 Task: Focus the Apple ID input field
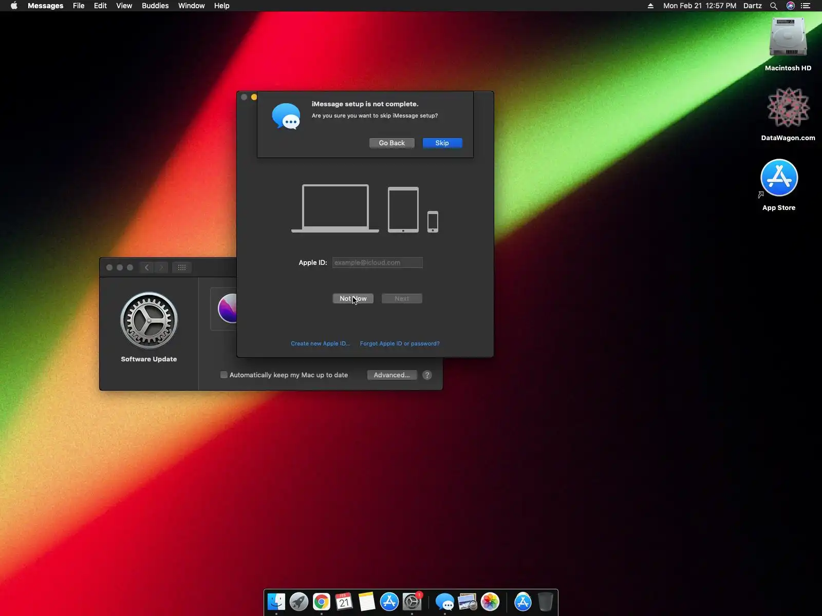tap(378, 263)
